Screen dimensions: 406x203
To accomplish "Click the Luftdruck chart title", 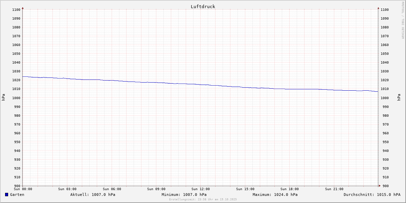I will click(x=203, y=6).
